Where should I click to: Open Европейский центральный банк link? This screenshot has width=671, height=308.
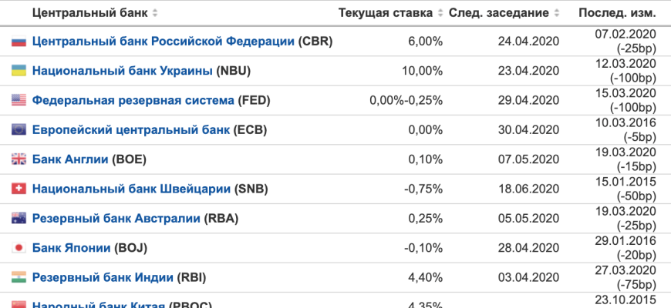[x=131, y=130]
